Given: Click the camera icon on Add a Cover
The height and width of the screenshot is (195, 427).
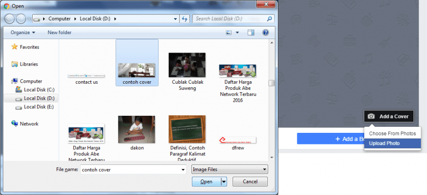Looking at the screenshot, I should 371,116.
